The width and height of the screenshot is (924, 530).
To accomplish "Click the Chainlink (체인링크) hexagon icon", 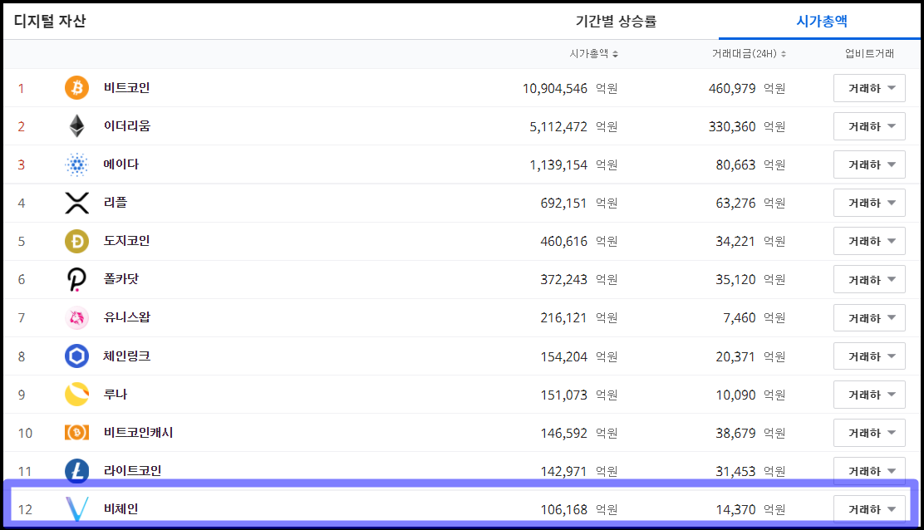I will pos(76,356).
